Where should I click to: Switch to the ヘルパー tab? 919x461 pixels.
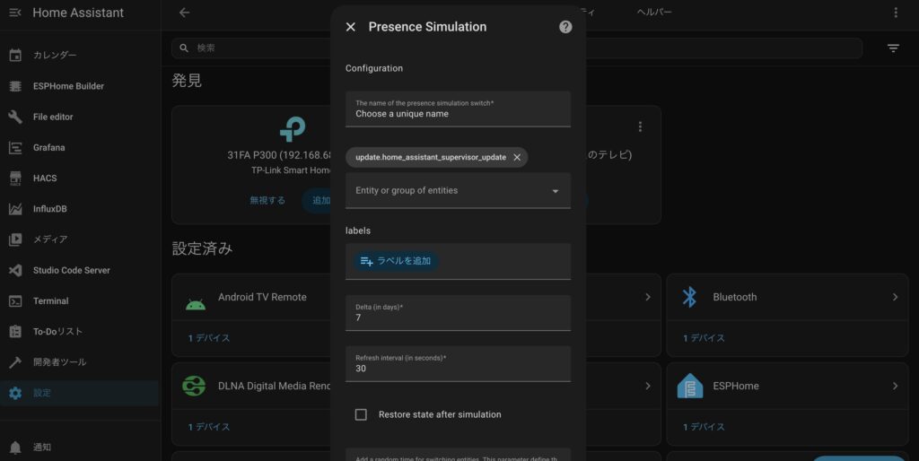(x=653, y=13)
